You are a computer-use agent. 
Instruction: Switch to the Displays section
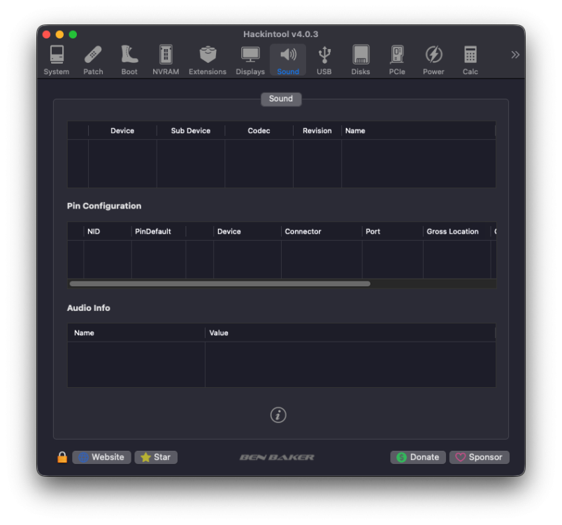pyautogui.click(x=250, y=60)
